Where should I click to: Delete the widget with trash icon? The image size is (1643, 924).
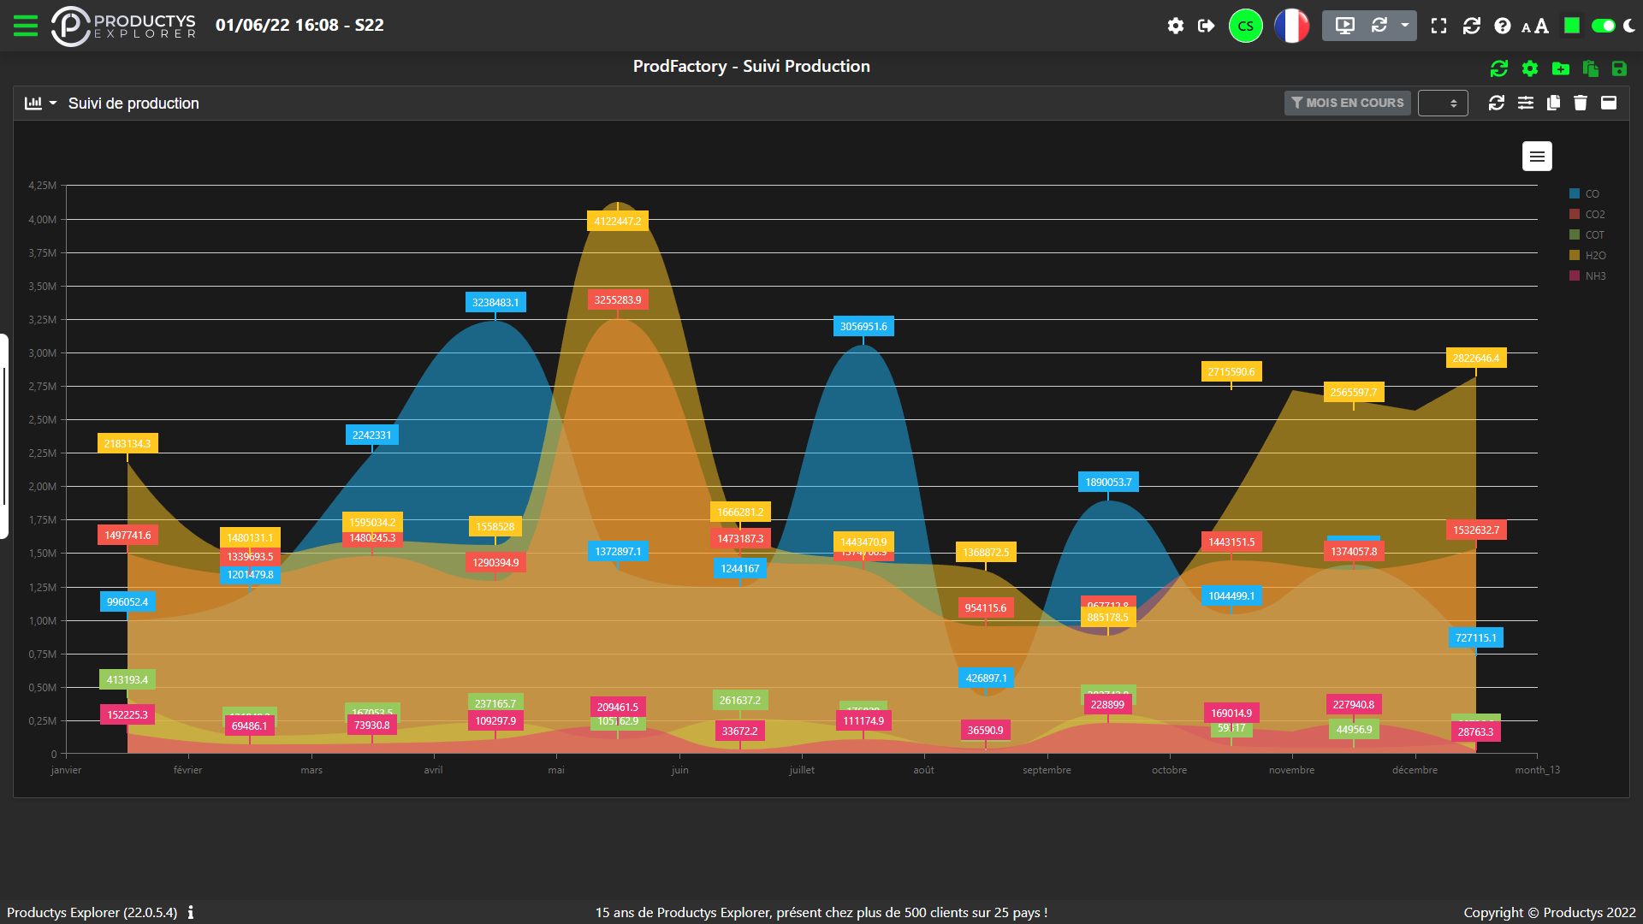[1581, 103]
